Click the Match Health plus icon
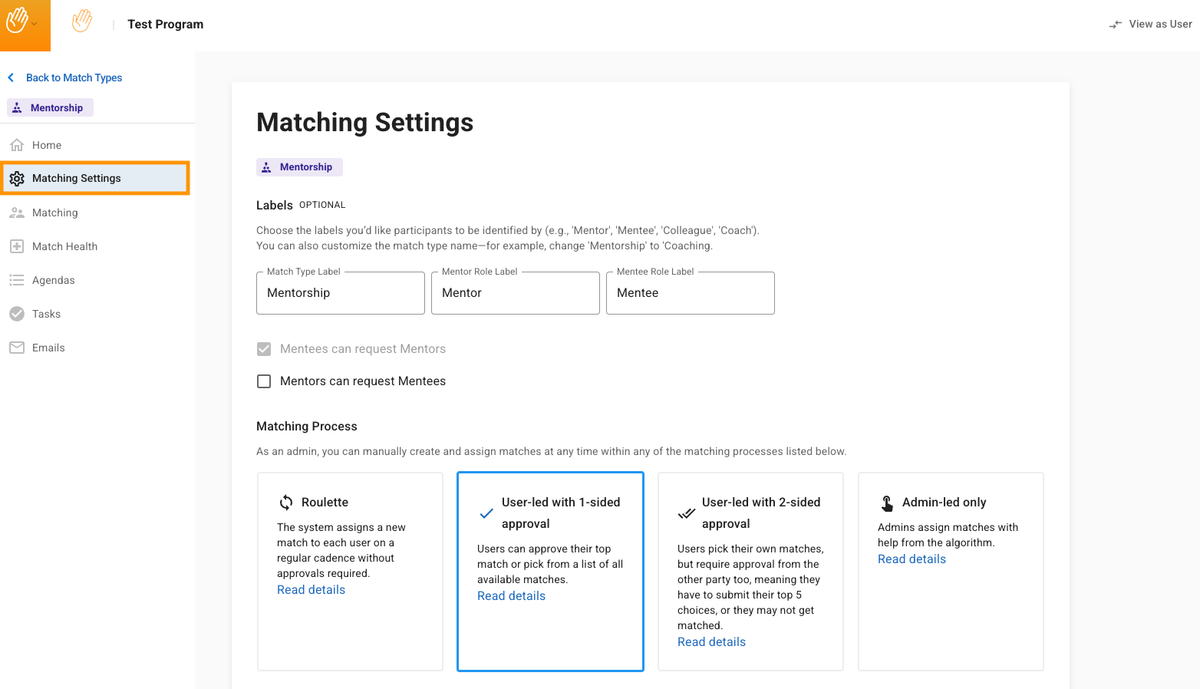This screenshot has height=689, width=1200. point(17,246)
